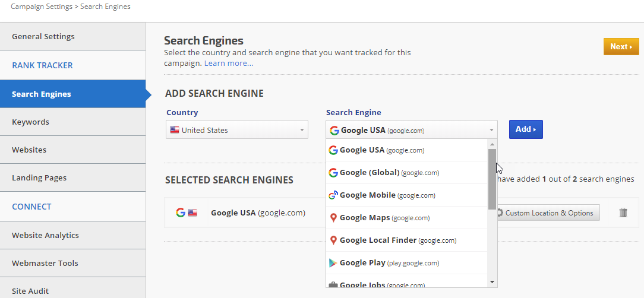Click the trash icon to delete Google USA

coord(623,213)
